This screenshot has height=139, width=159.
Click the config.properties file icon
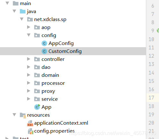[30, 131]
